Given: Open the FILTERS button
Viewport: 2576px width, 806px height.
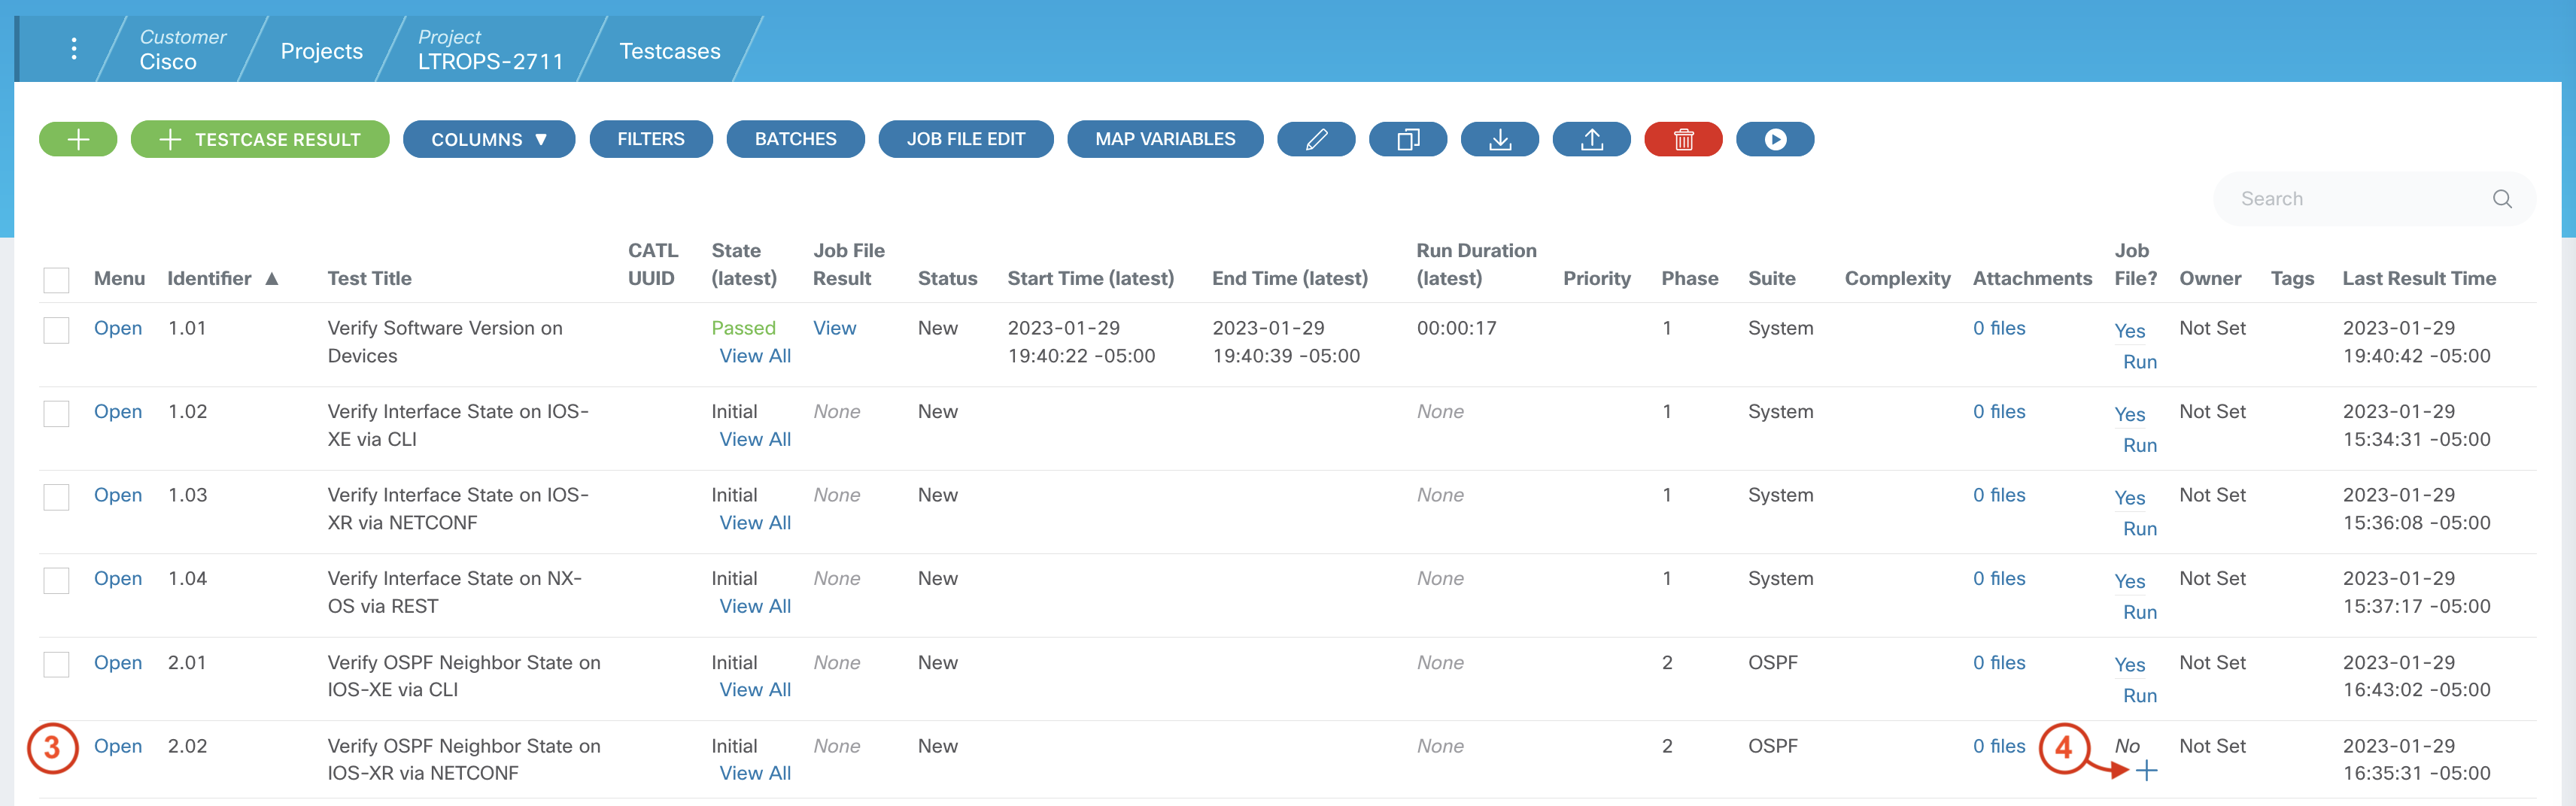Looking at the screenshot, I should (651, 140).
